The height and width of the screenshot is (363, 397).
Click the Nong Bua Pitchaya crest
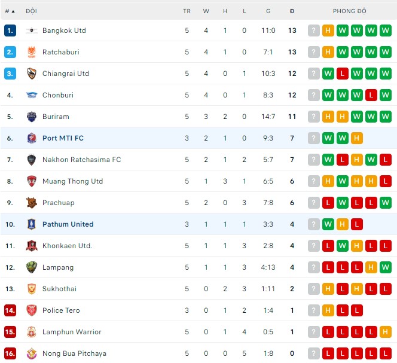pyautogui.click(x=32, y=353)
